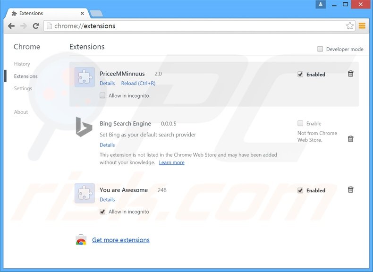Click version number 2.0 of PriceeMMinnuus

158,74
